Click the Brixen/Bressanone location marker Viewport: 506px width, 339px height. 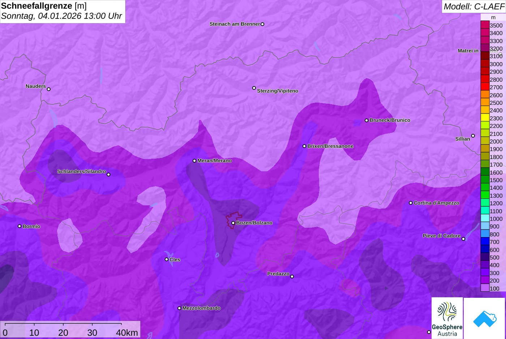[304, 146]
